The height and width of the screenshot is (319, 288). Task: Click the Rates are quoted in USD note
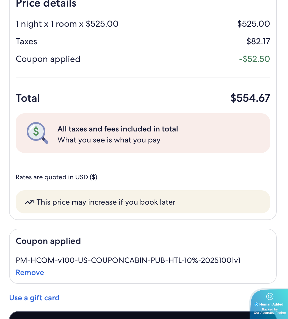tap(57, 177)
